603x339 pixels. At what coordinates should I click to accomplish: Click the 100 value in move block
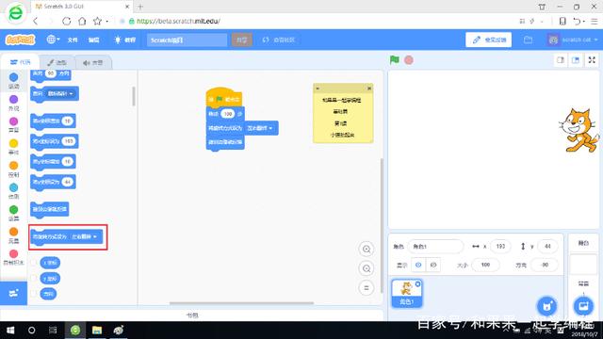pyautogui.click(x=228, y=114)
